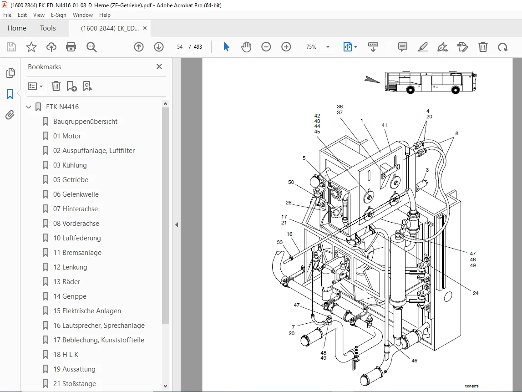Collapse the ETK N4416 bookmark tree
Viewport: 522px width, 392px height.
click(x=29, y=107)
